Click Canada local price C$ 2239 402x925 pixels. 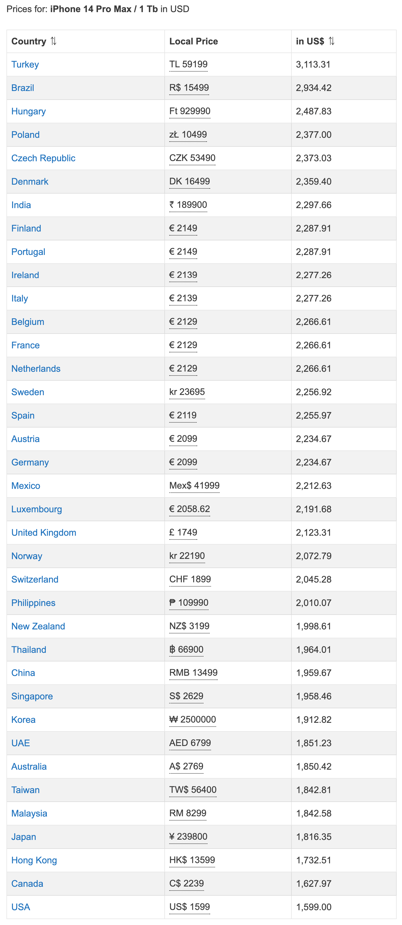187,883
